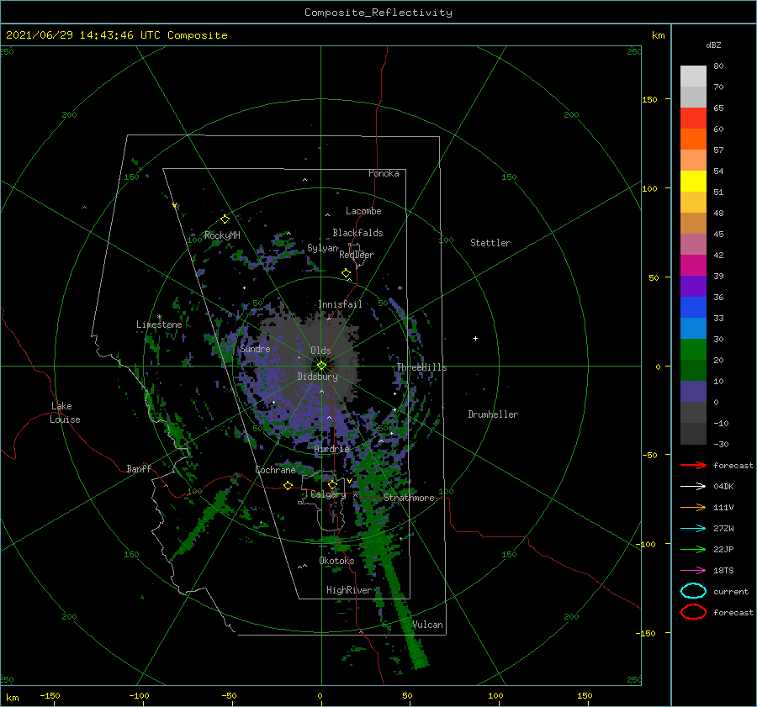The width and height of the screenshot is (757, 707).
Task: Click the 150 km tick on right axis
Action: 649,99
